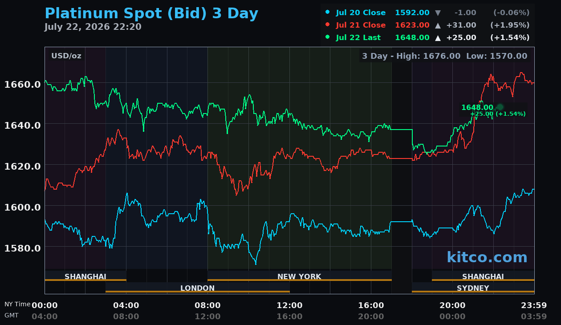Click the 03:59 GMT tick label

tap(534, 317)
